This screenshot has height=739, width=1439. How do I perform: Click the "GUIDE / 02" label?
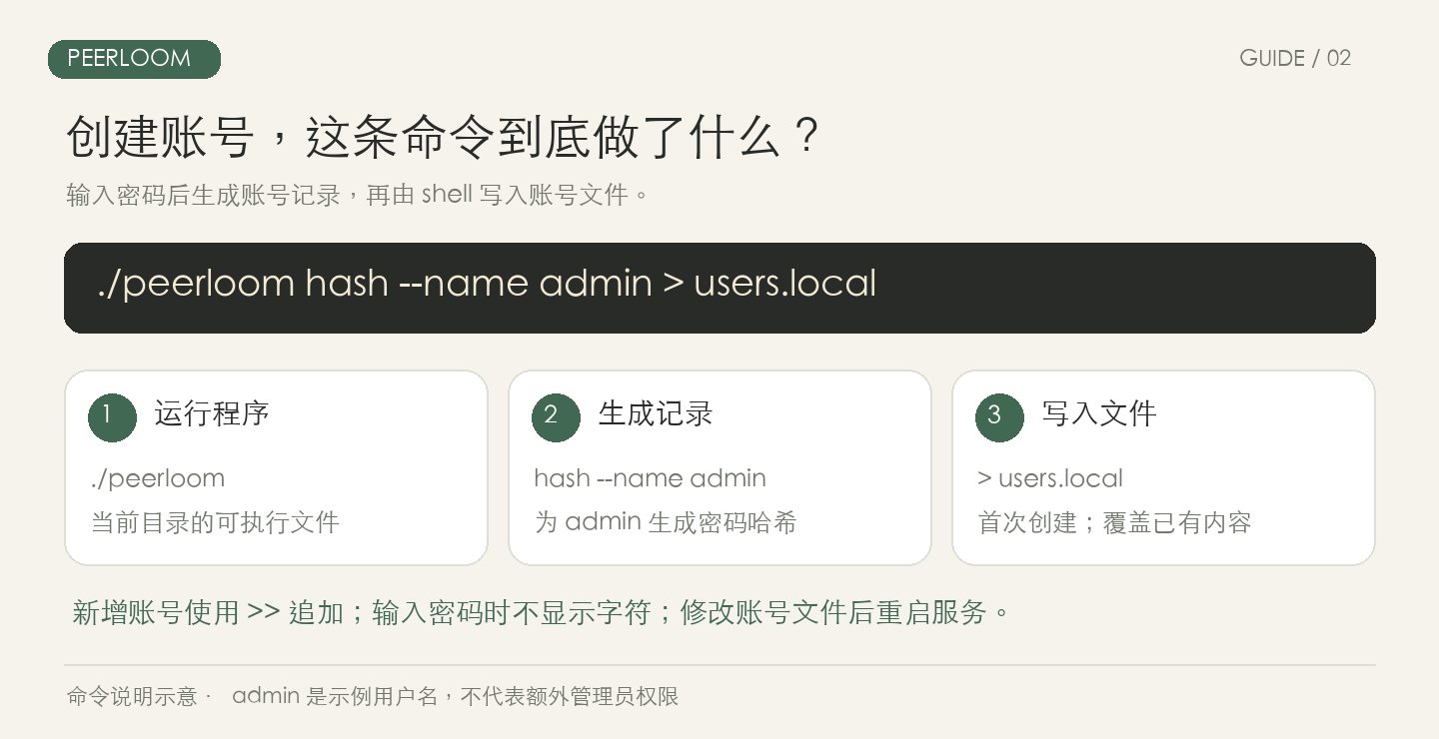point(1295,59)
